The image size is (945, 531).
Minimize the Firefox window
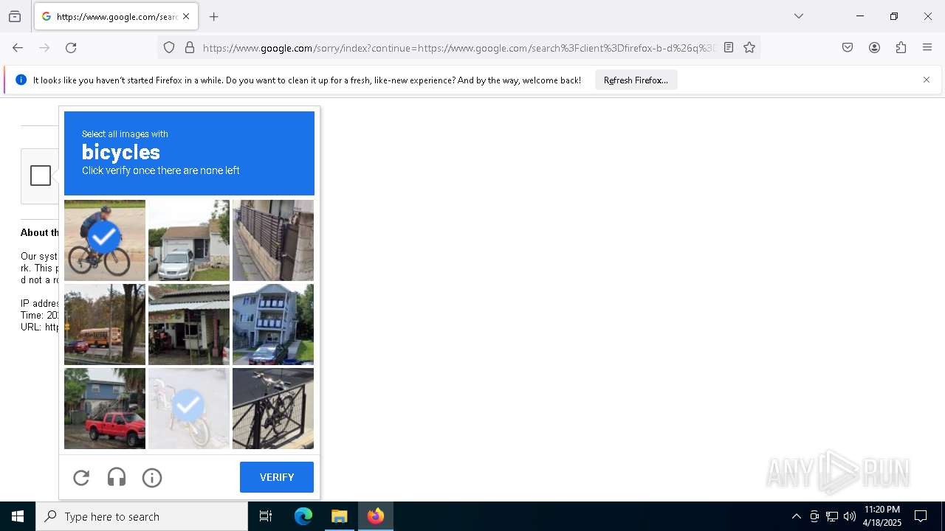point(860,16)
